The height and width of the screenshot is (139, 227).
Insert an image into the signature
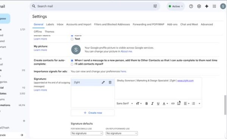click(179, 103)
